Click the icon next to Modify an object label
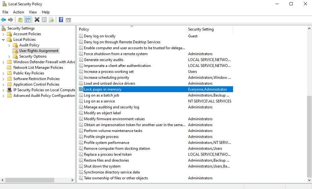Image resolution: width=312 pixels, height=189 pixels. click(x=81, y=113)
